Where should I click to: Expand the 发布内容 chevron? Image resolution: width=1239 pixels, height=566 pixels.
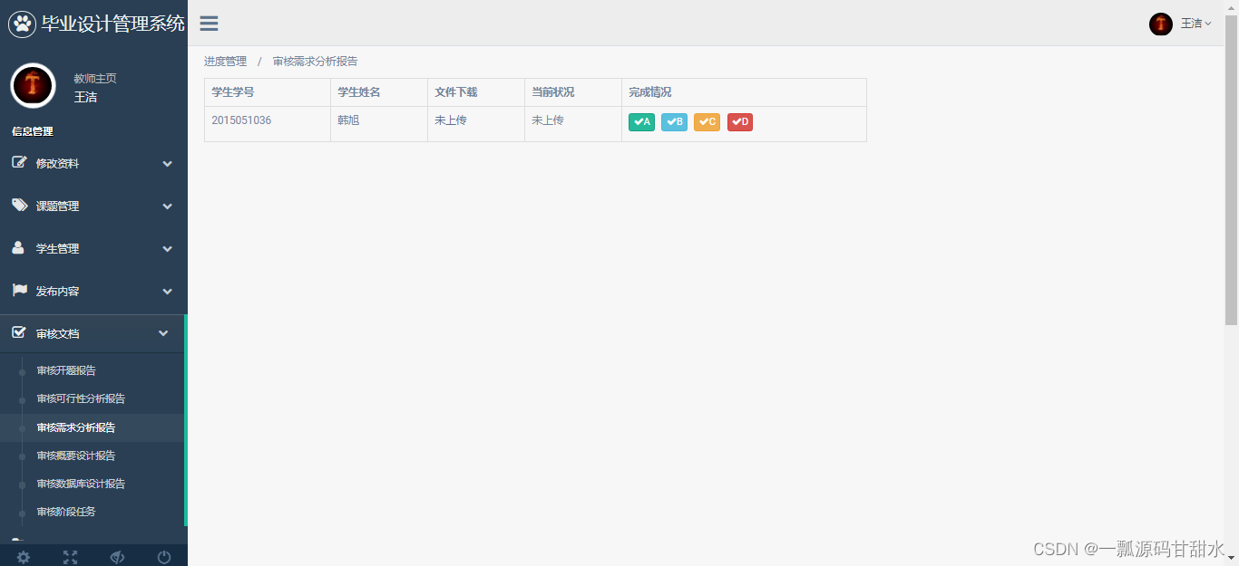167,292
